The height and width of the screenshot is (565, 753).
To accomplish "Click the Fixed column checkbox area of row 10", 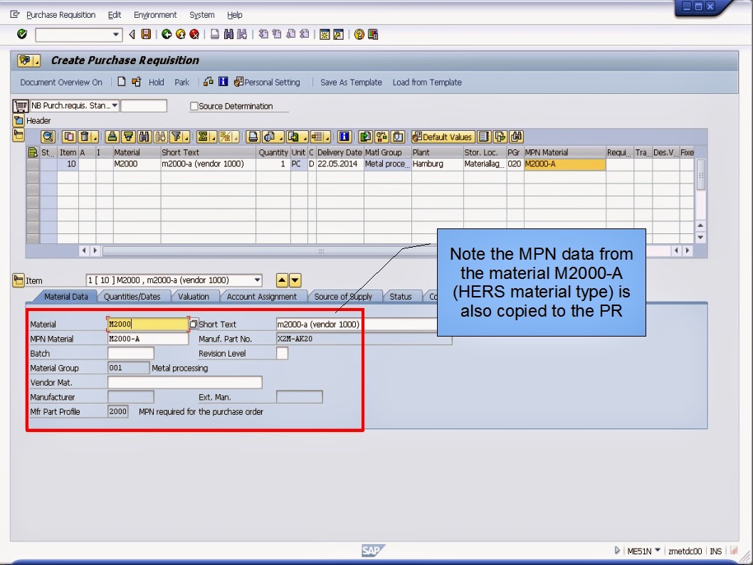I will [x=687, y=164].
